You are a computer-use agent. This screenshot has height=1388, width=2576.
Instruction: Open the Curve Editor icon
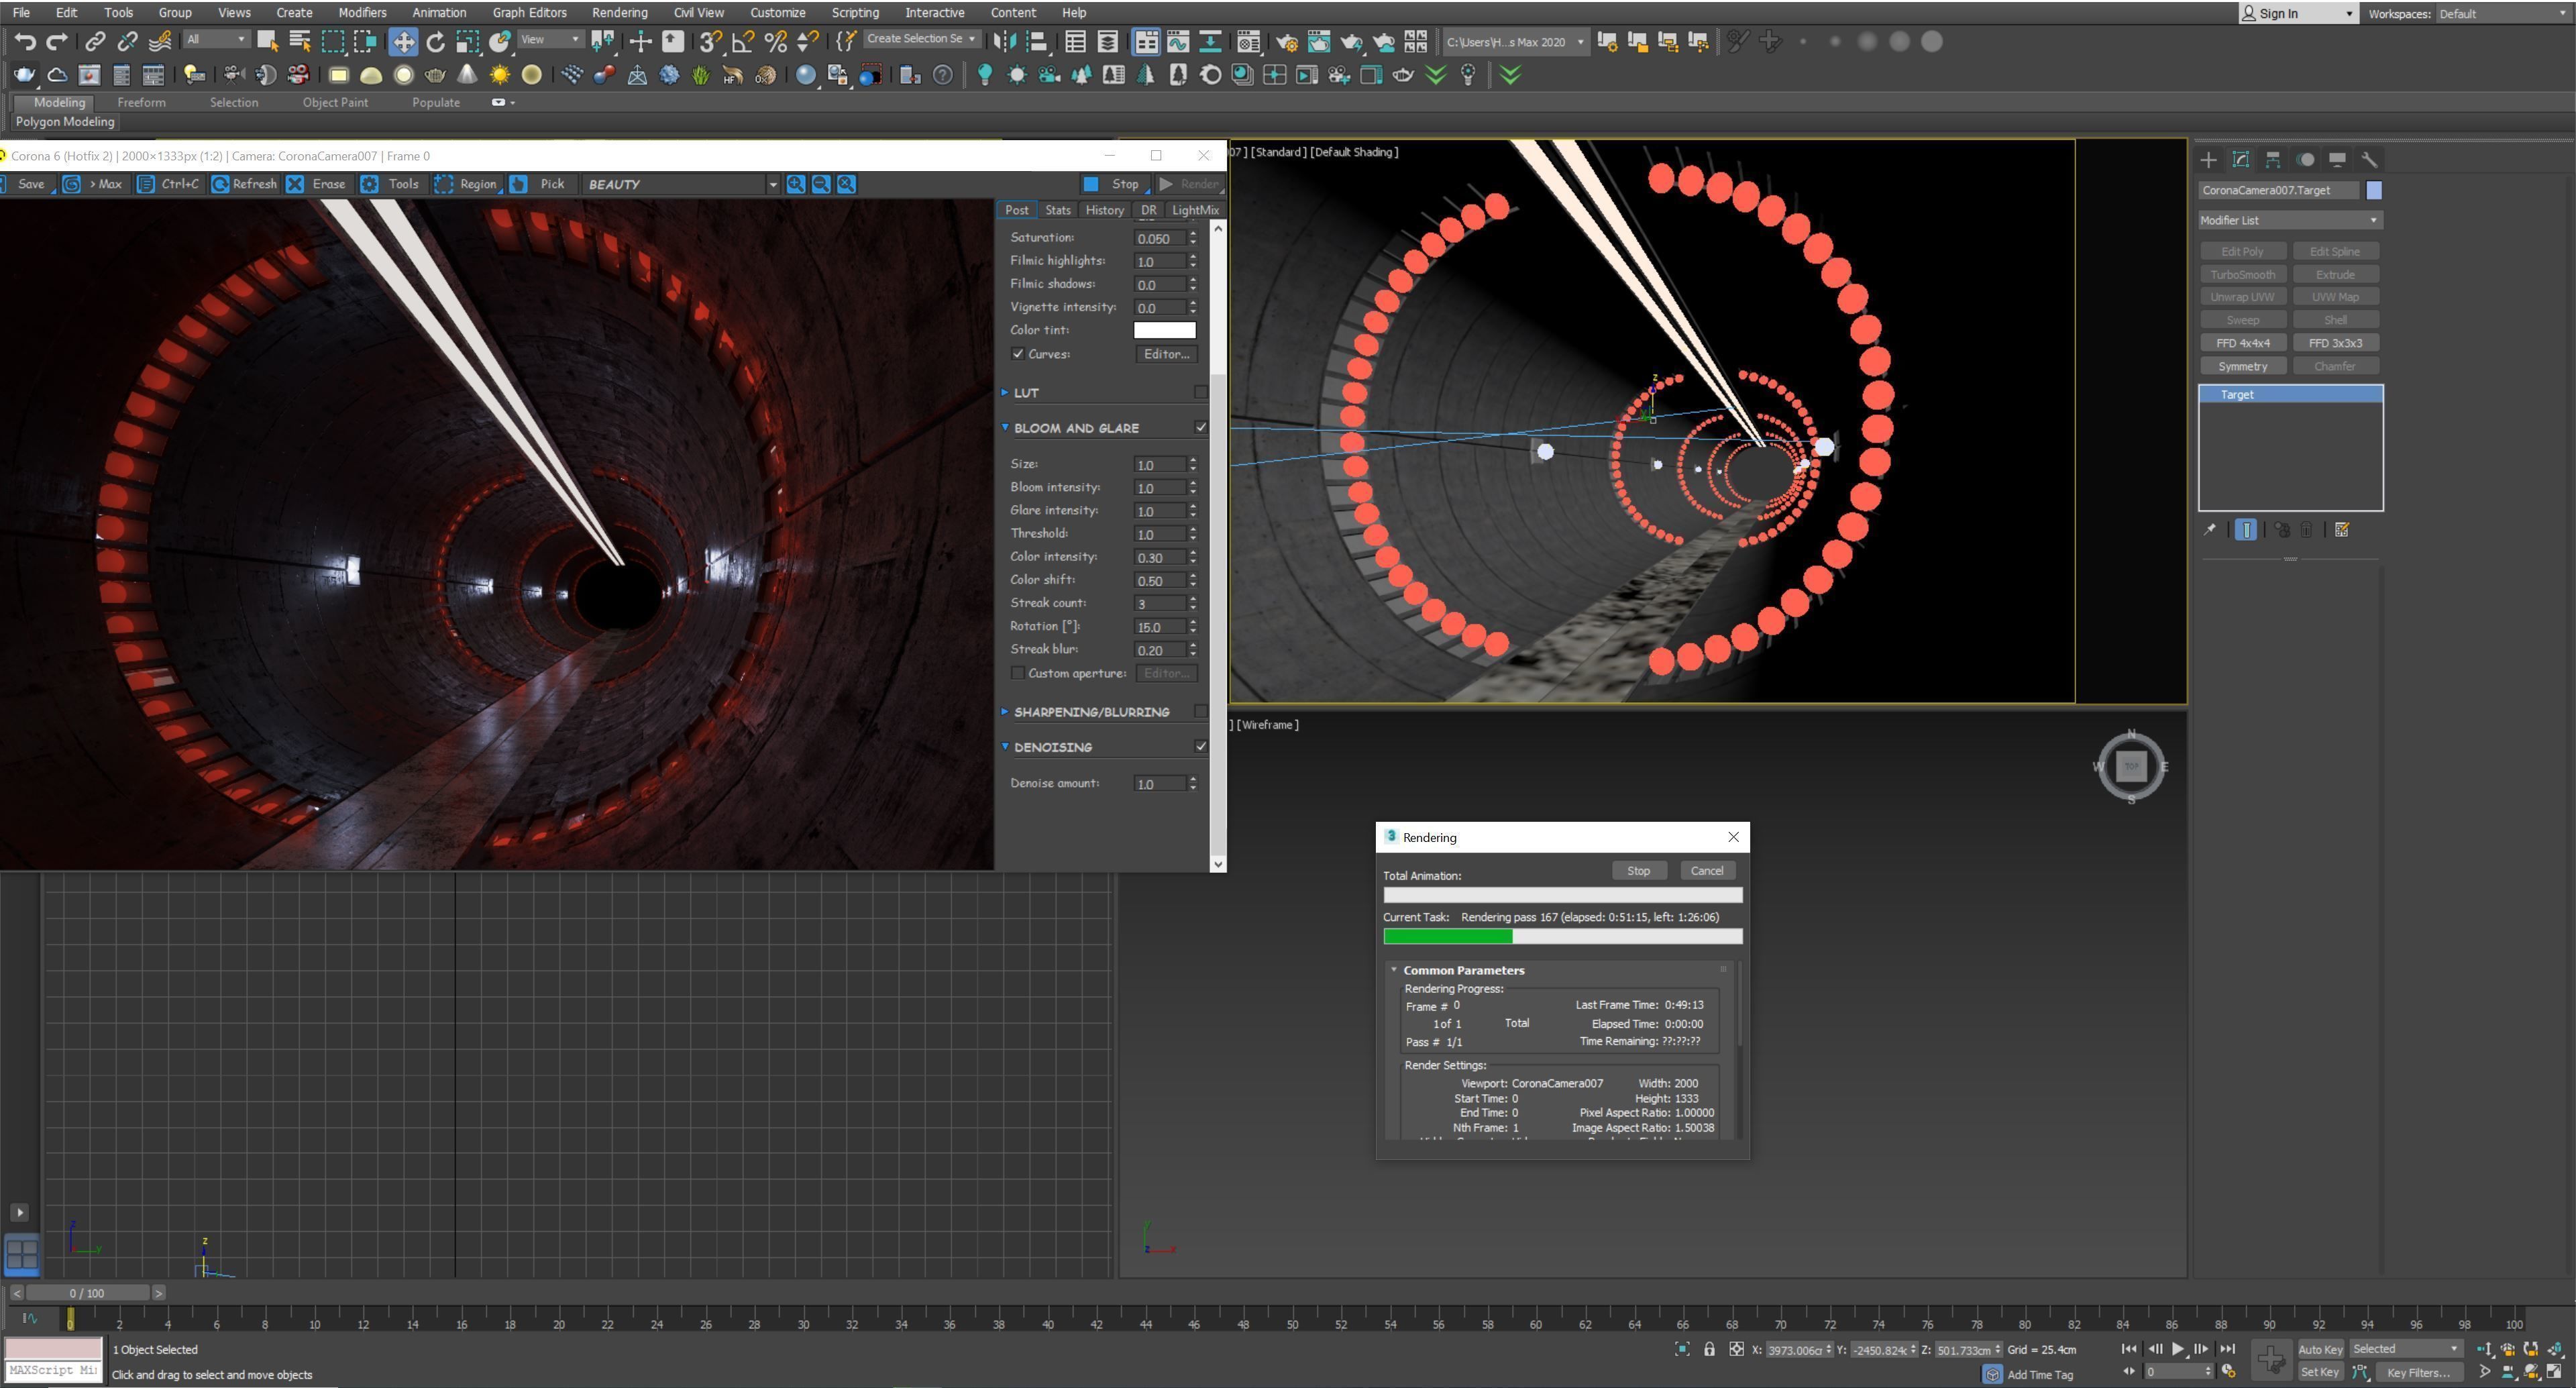point(1178,41)
